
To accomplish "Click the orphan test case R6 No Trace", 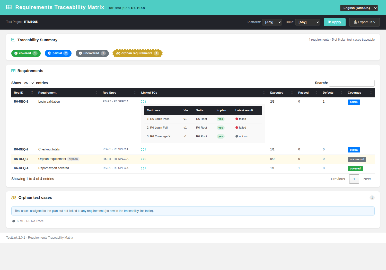I will point(30,221).
